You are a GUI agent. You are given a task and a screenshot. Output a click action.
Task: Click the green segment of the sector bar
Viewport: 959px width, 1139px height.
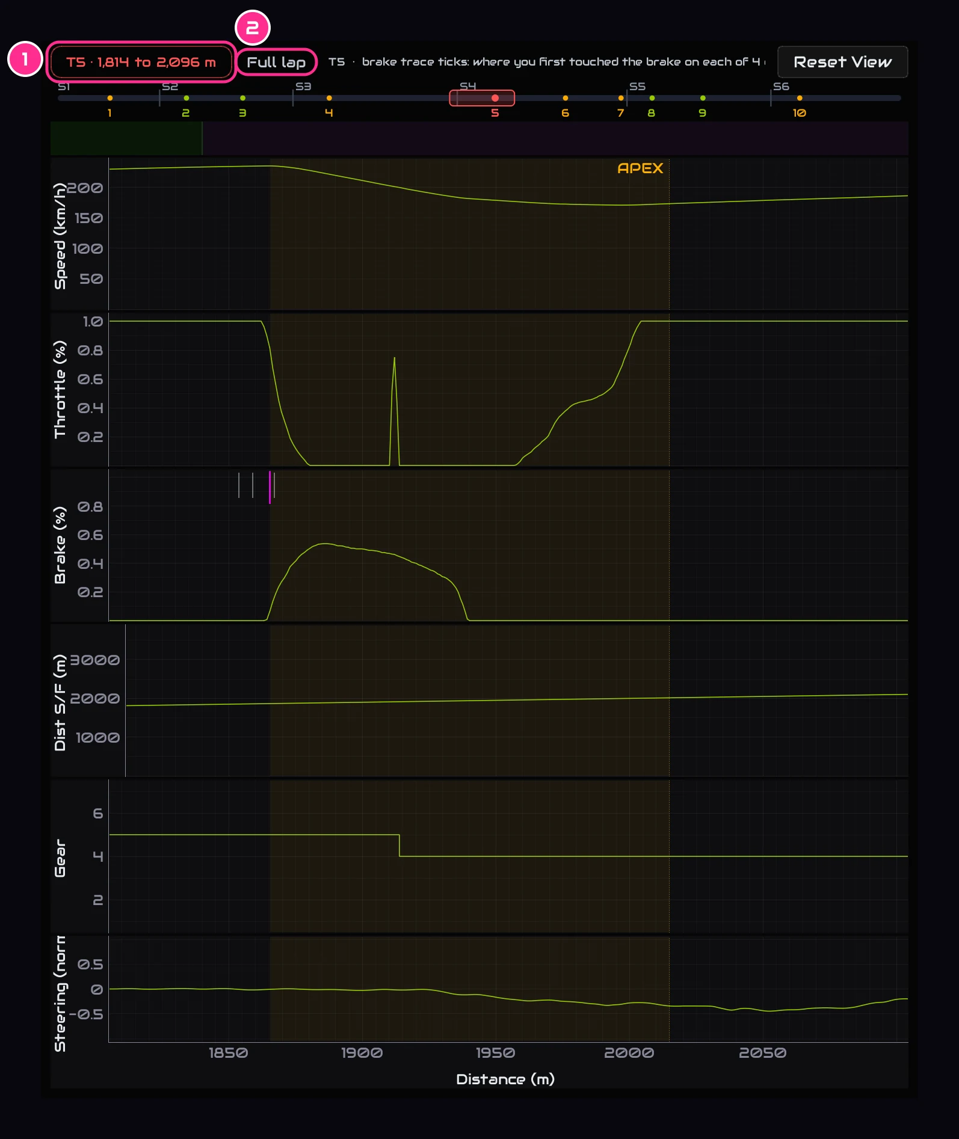126,138
